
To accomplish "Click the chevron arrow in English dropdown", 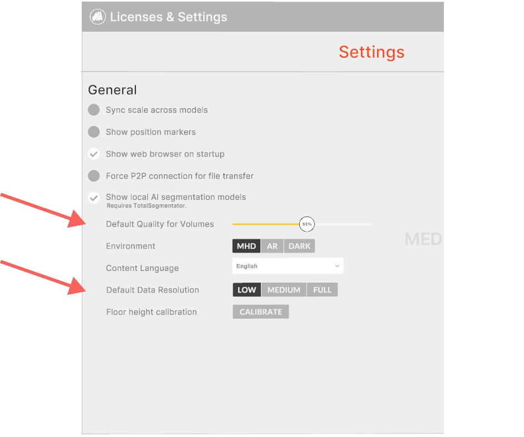I will click(337, 266).
